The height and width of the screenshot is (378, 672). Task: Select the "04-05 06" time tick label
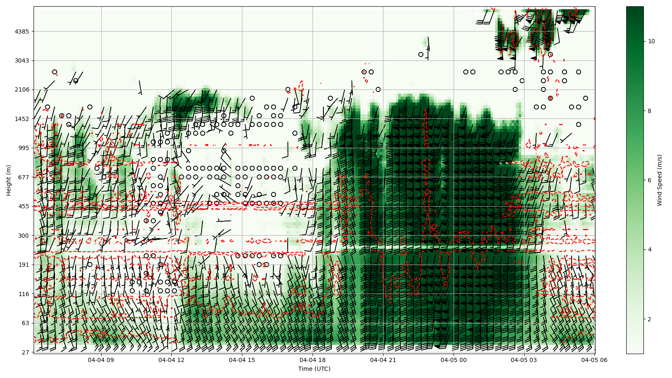click(594, 360)
